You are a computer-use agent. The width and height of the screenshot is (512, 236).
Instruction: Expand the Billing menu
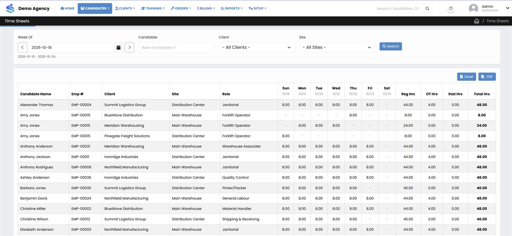click(x=206, y=8)
